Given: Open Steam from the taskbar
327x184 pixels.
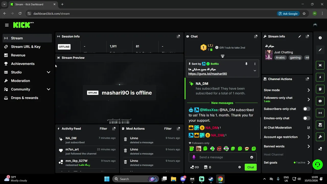Looking at the screenshot, I should 211,179.
